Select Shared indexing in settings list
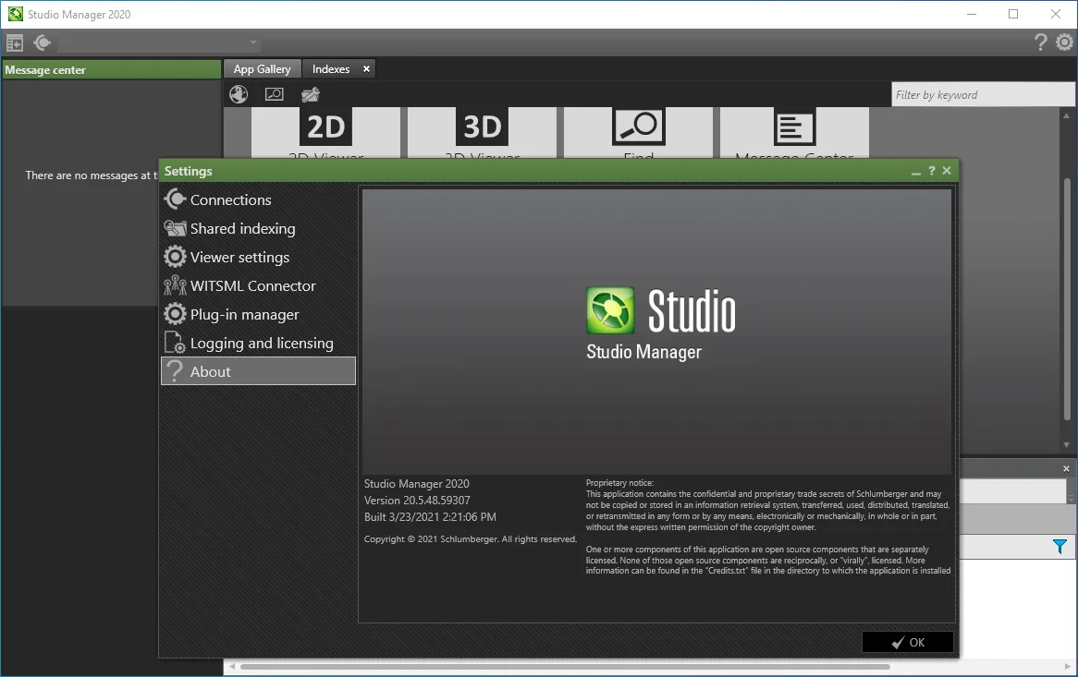This screenshot has width=1078, height=677. tap(258, 229)
